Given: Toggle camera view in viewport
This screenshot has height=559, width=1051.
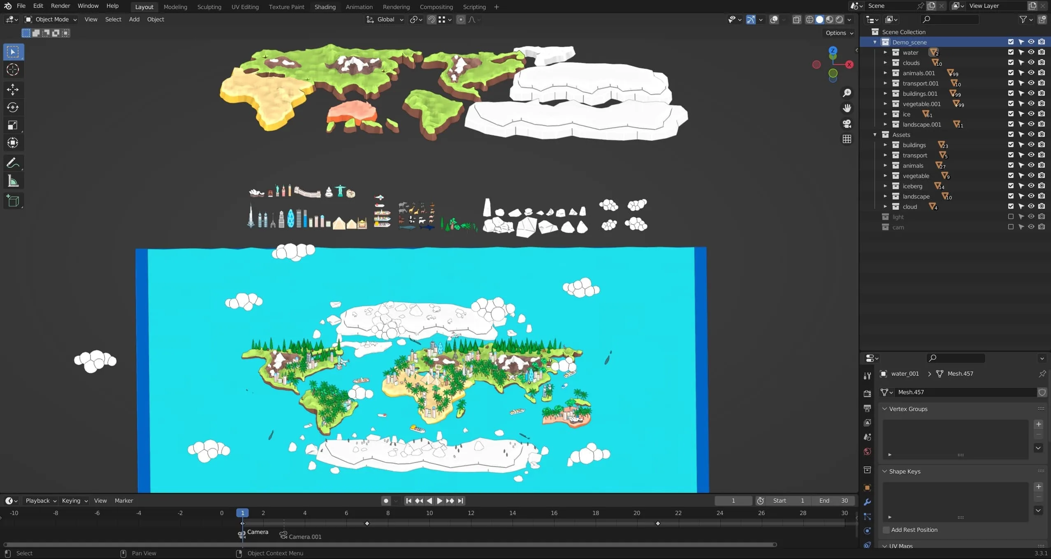Looking at the screenshot, I should [x=847, y=124].
